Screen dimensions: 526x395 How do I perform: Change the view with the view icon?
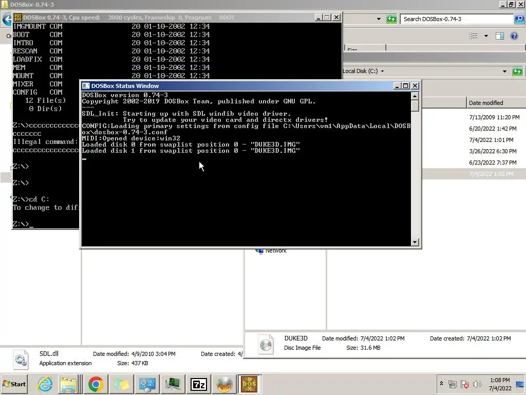click(474, 36)
